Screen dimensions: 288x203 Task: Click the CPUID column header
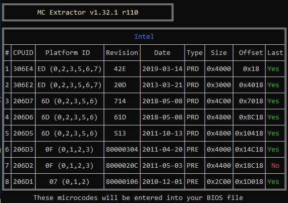[23, 53]
